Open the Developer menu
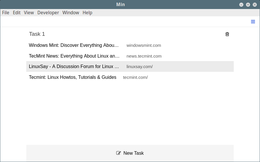The width and height of the screenshot is (260, 162). point(48,13)
